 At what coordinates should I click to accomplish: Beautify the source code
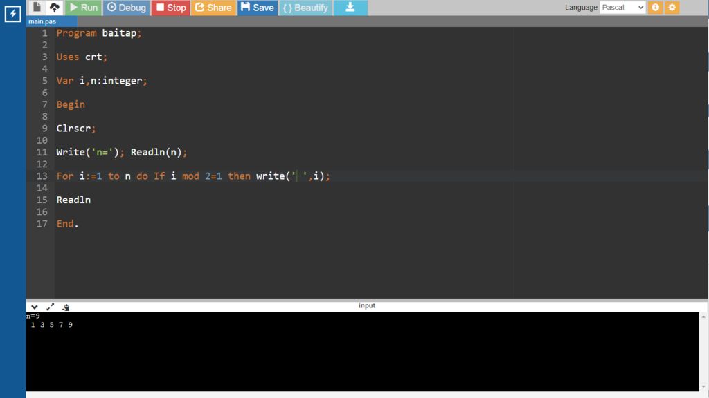[305, 7]
